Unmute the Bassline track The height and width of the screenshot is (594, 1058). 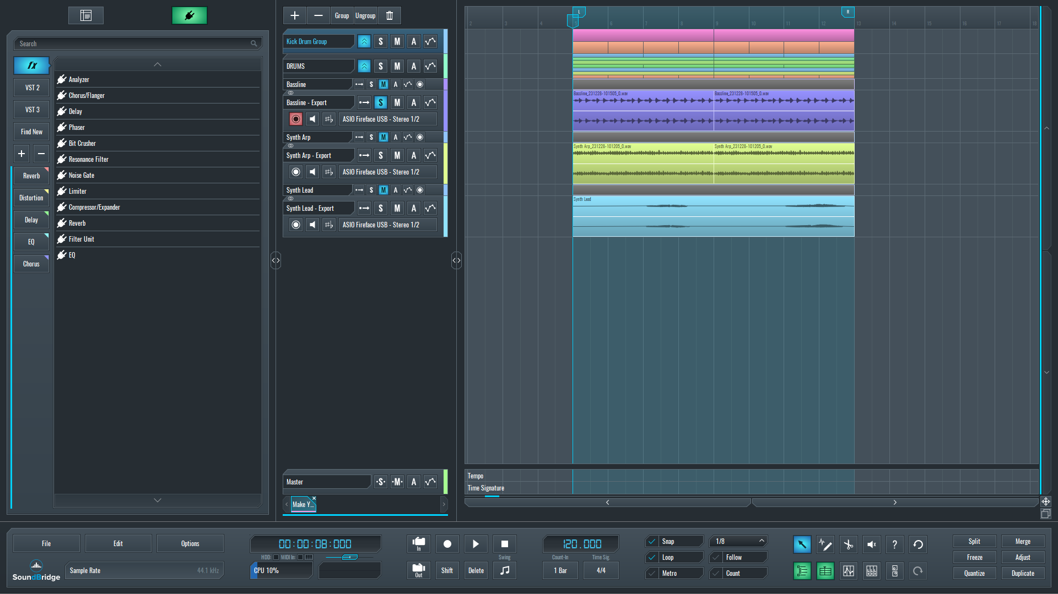(x=384, y=84)
